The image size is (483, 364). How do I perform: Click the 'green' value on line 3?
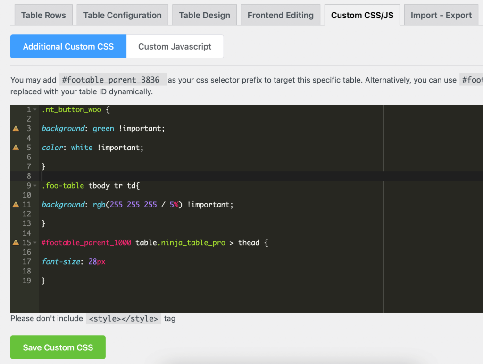click(x=103, y=128)
